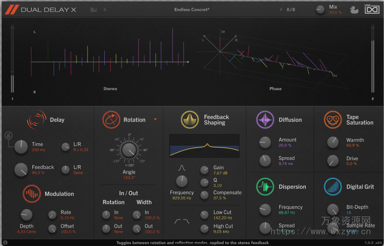Open the UVI logo menu
This screenshot has width=384, height=246.
click(372, 9)
